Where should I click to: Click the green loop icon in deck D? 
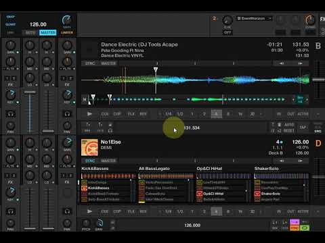pos(305,228)
